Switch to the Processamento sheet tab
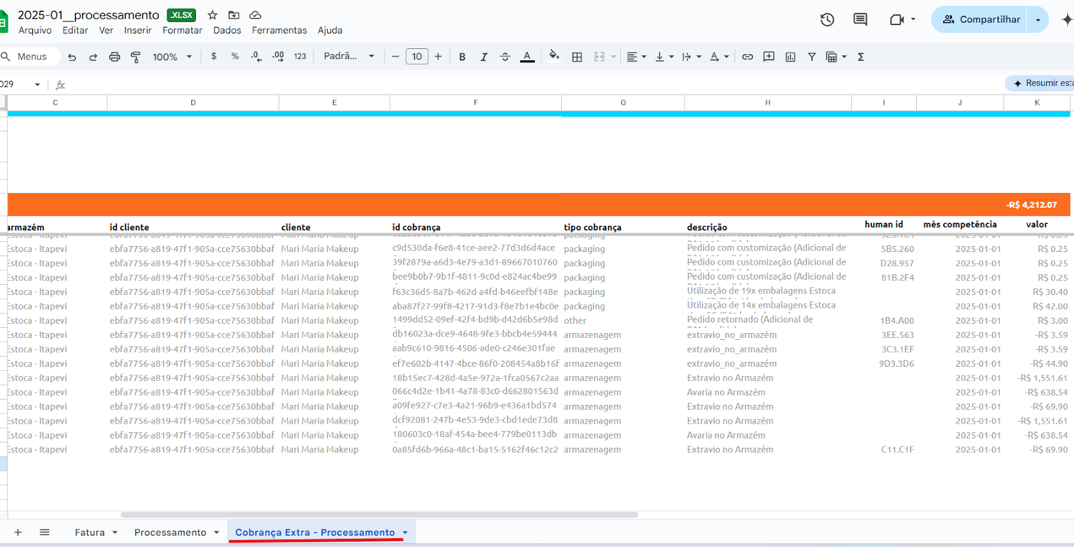1074x547 pixels. pyautogui.click(x=170, y=532)
